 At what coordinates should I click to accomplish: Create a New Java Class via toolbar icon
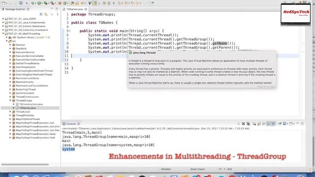pos(65,3)
